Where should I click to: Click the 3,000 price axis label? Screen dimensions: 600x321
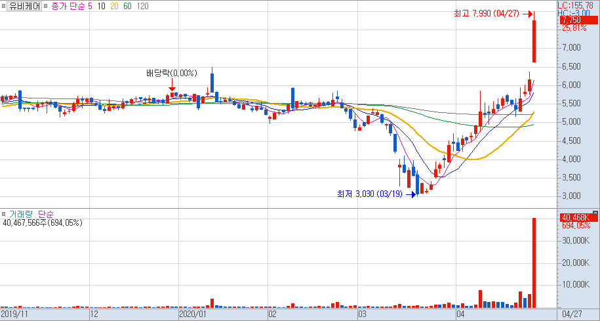[571, 196]
